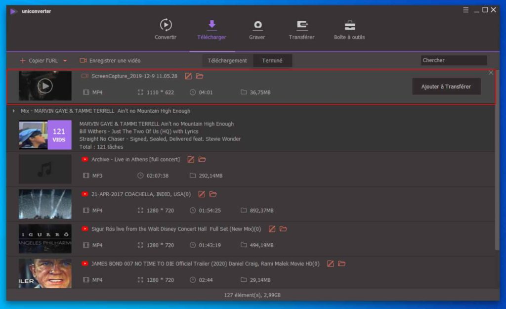Switch to the Téléchargement tab
The width and height of the screenshot is (506, 309).
coord(227,60)
